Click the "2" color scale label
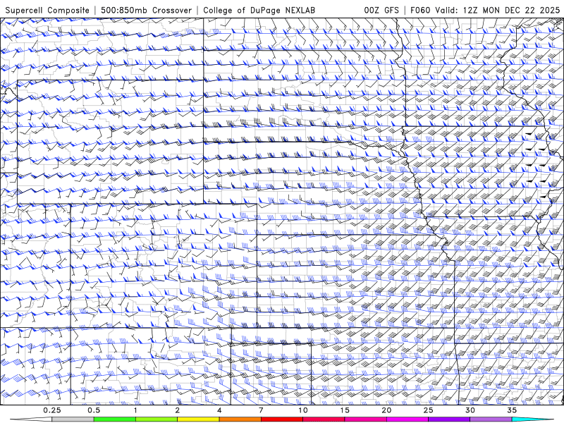564x423 pixels. pyautogui.click(x=178, y=410)
